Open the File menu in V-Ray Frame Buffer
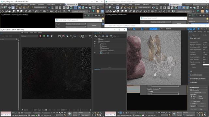Screen dimensions: 209x117 click(x=22, y=32)
